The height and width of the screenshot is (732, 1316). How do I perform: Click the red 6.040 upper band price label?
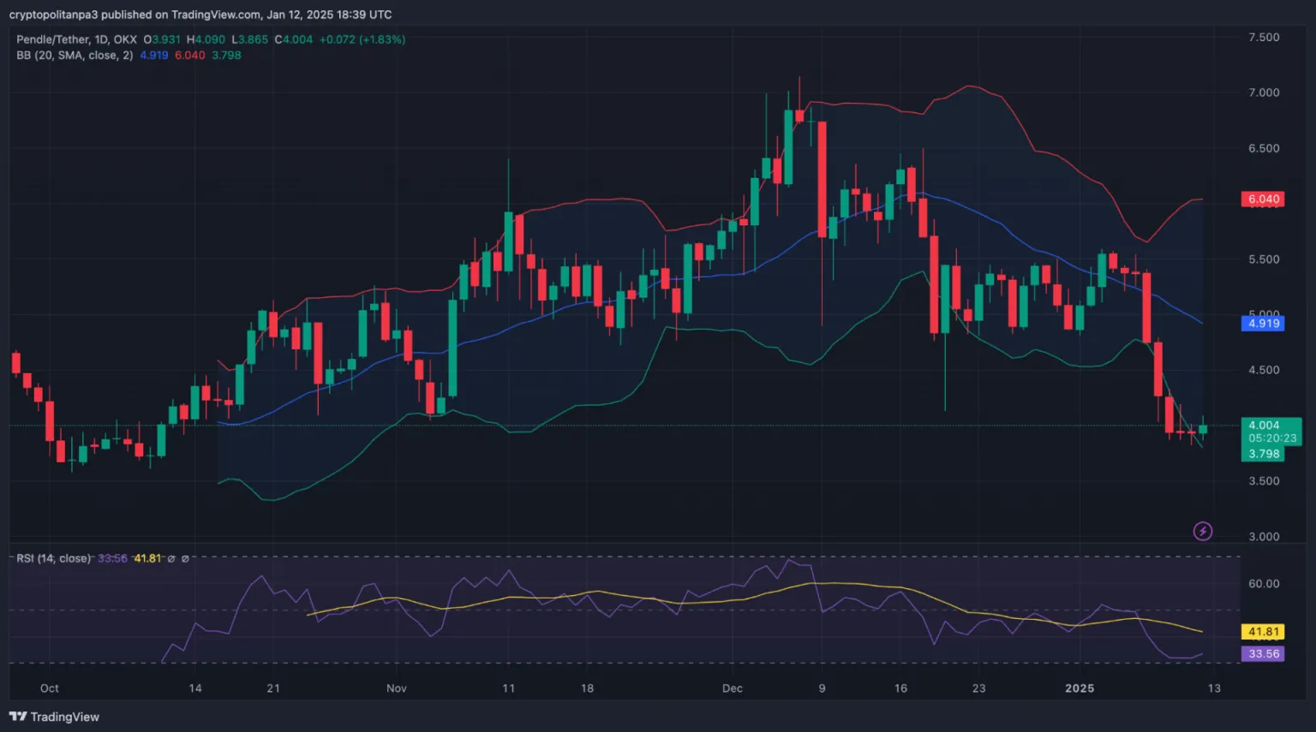[x=1263, y=199]
